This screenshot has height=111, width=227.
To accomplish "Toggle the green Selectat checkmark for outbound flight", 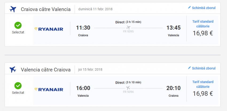I will pos(18,25).
